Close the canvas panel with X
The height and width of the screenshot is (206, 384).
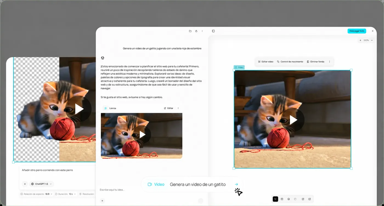(372, 31)
